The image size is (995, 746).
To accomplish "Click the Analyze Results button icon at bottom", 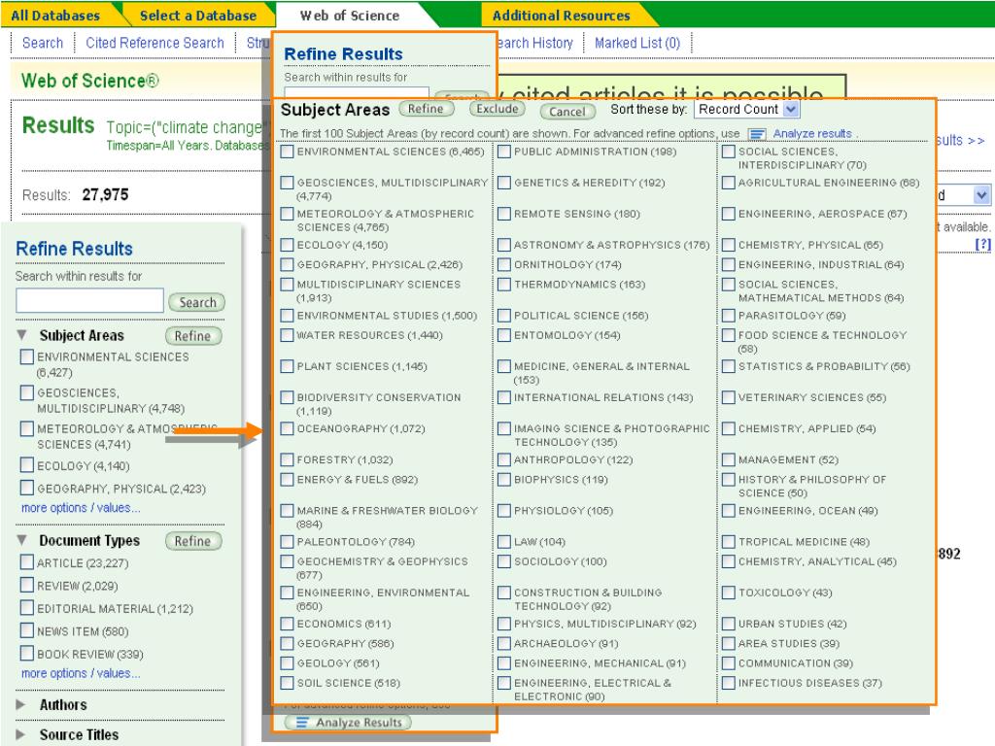I will (x=302, y=723).
